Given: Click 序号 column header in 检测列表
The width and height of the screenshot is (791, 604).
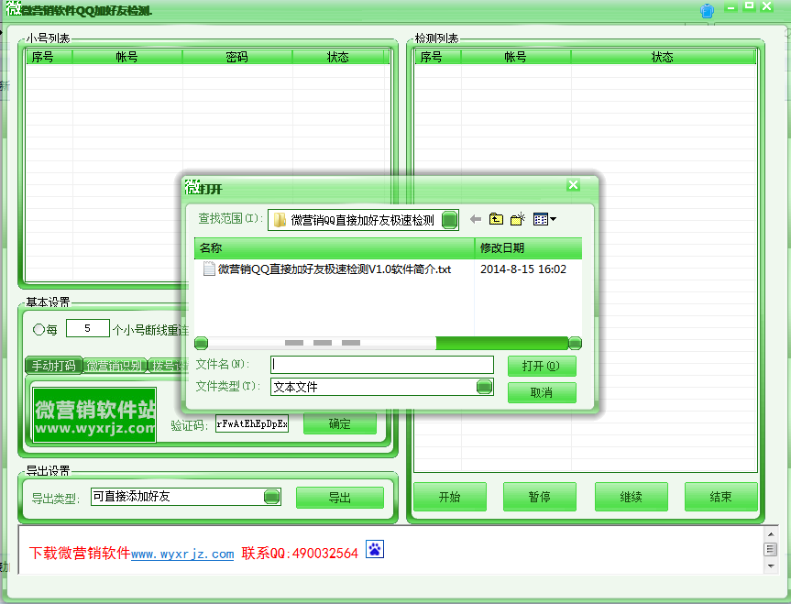Looking at the screenshot, I should click(x=437, y=57).
